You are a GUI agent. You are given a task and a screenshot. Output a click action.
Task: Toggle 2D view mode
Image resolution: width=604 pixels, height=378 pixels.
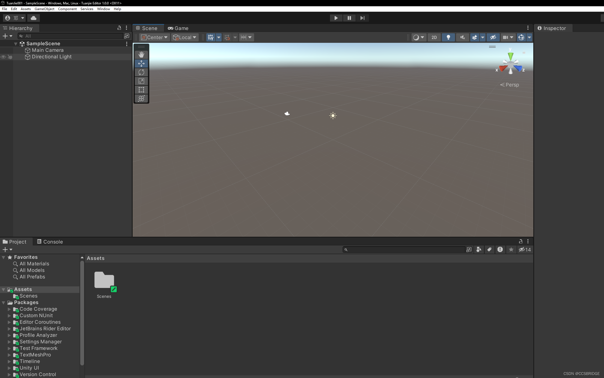(x=434, y=37)
